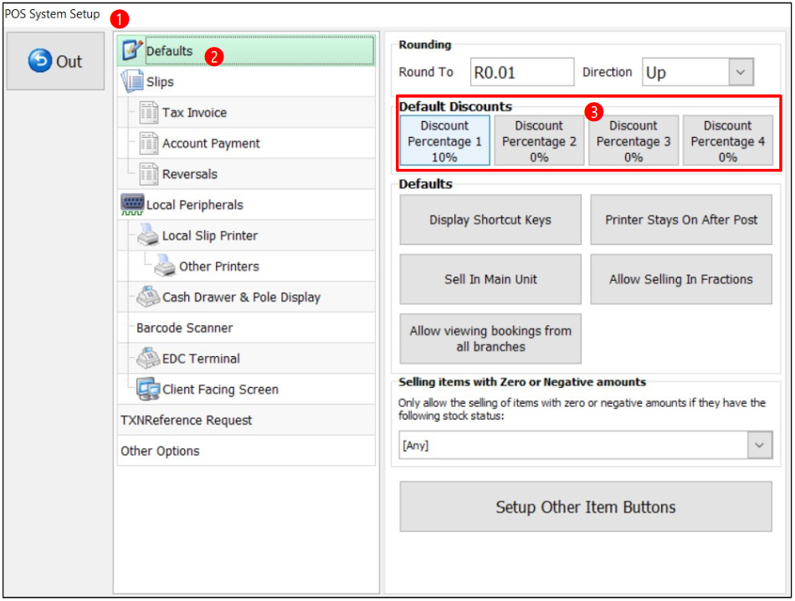The image size is (795, 601).
Task: Open EDC Terminal settings
Action: pyautogui.click(x=246, y=359)
